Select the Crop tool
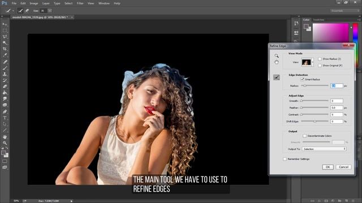The image size is (362, 203). [x=5, y=49]
